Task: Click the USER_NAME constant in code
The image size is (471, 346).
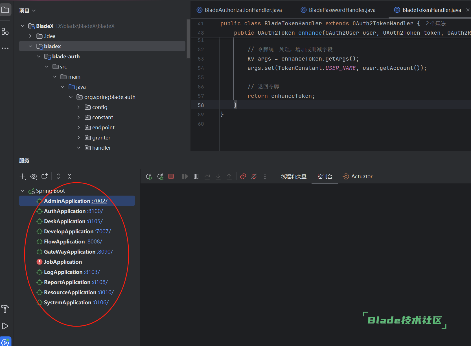Action: point(341,68)
